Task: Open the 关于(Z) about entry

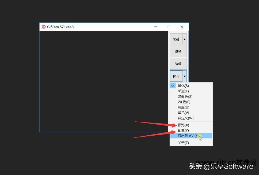Action: pyautogui.click(x=183, y=143)
